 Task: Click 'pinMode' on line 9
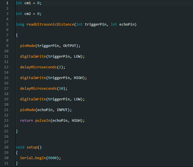click(27, 46)
